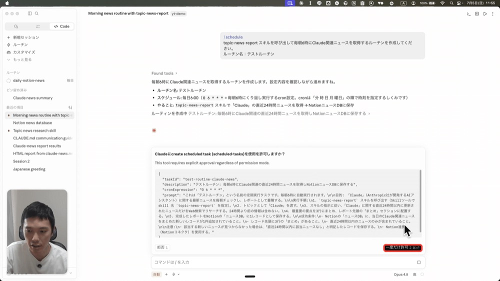Image resolution: width=500 pixels, height=281 pixels.
Task: Click the filter icon beside 最近の項目
Action: click(70, 107)
